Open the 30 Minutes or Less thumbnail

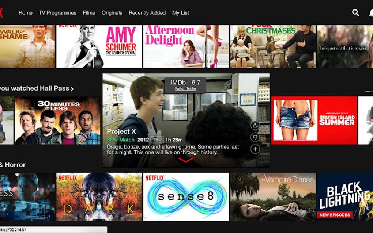click(57, 120)
